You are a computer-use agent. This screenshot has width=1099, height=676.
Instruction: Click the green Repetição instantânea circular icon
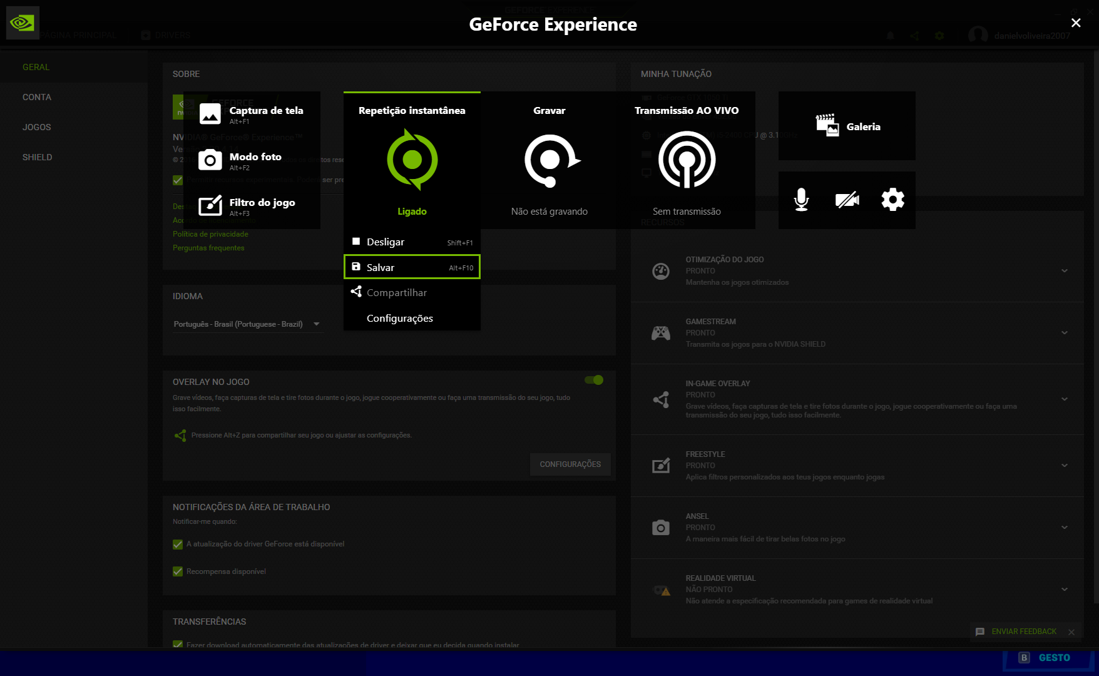412,160
